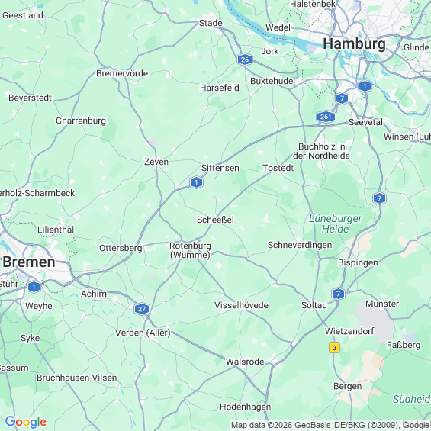Click the A26 highway shield near Jork
This screenshot has height=431, width=431.
(x=245, y=59)
